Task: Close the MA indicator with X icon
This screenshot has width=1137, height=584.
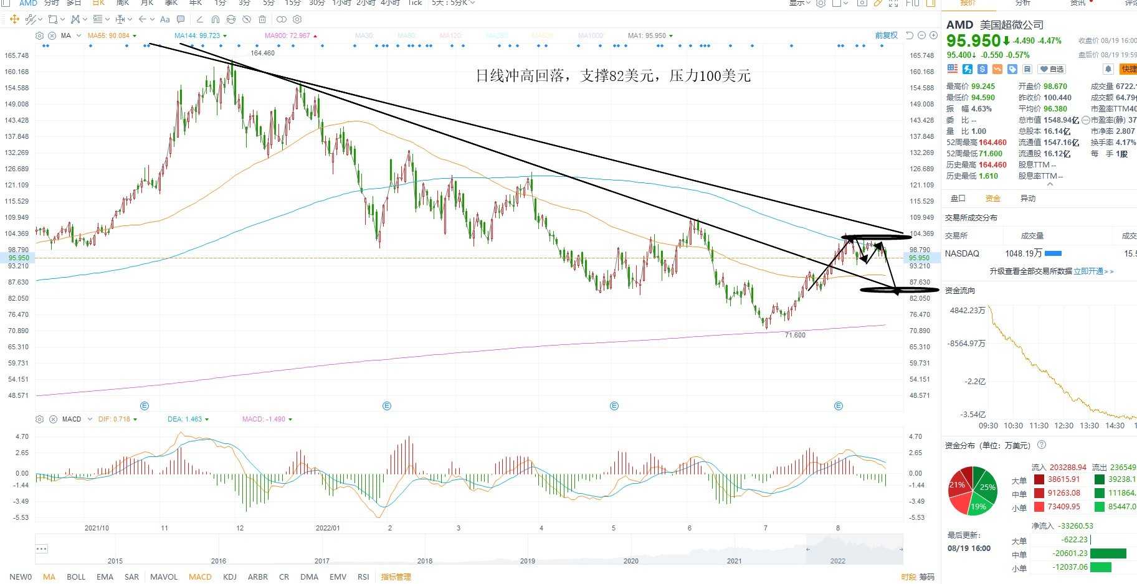Action: [x=52, y=35]
